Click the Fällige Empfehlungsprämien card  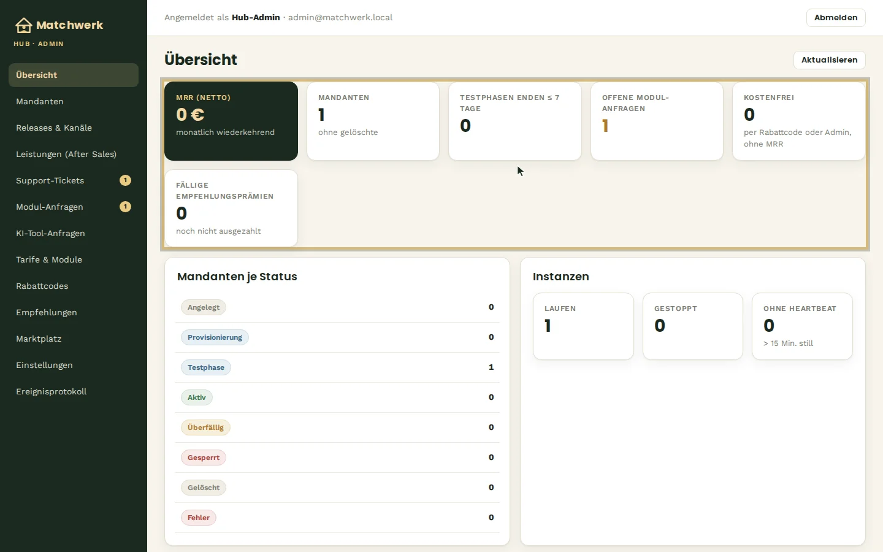pos(231,208)
